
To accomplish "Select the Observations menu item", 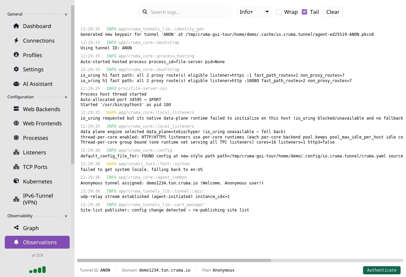I will point(37,242).
